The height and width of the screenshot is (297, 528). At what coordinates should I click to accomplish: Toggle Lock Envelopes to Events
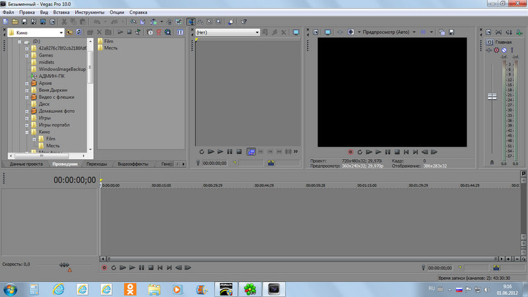[x=169, y=22]
